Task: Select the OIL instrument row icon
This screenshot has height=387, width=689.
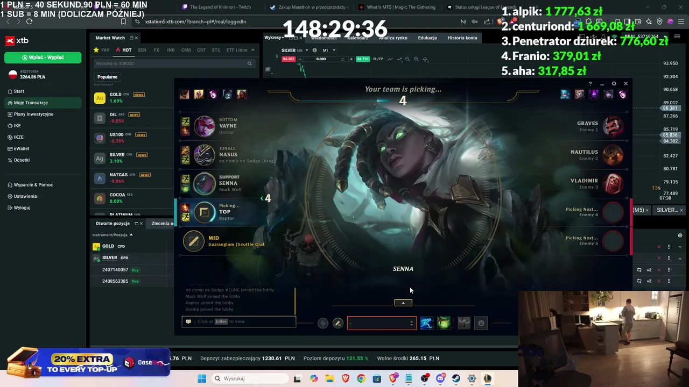Action: click(x=100, y=118)
